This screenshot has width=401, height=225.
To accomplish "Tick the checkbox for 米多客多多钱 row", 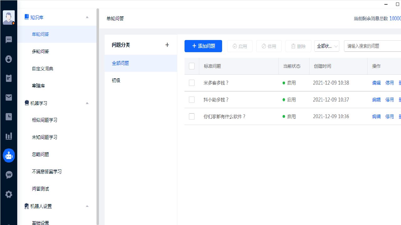I will pyautogui.click(x=191, y=82).
